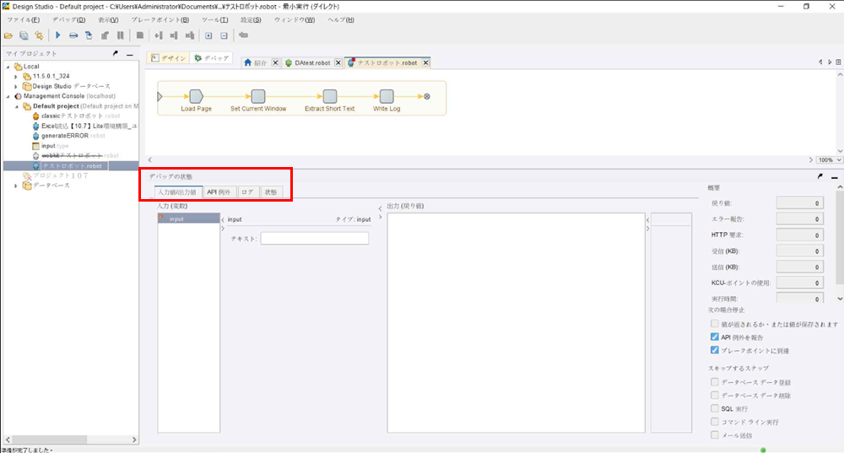Uncheck API 例外を報告 checkbox
This screenshot has height=453, width=844.
pos(714,337)
